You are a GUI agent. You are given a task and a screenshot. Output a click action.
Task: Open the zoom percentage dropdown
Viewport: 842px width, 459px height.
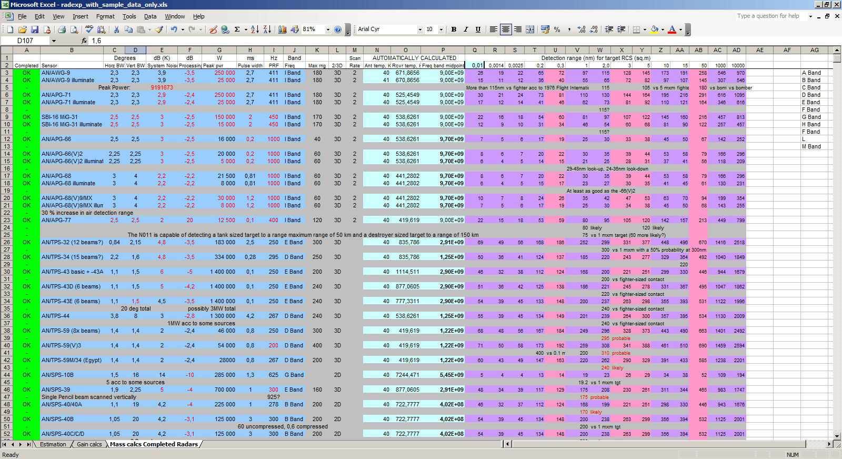pos(327,29)
